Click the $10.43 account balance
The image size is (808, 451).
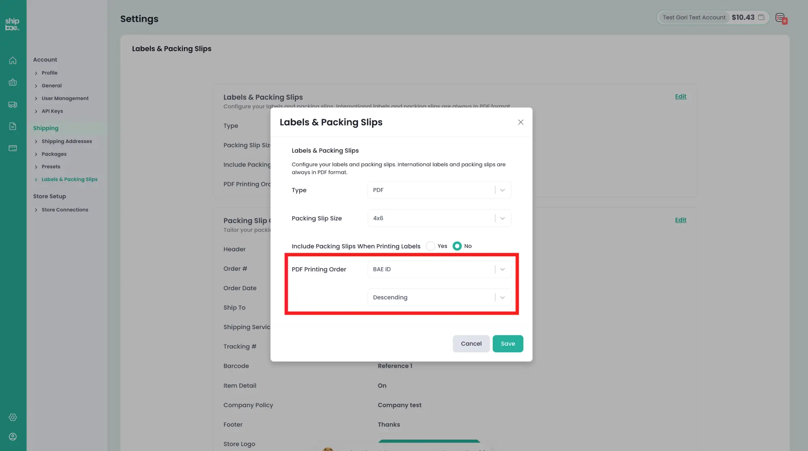coord(743,17)
